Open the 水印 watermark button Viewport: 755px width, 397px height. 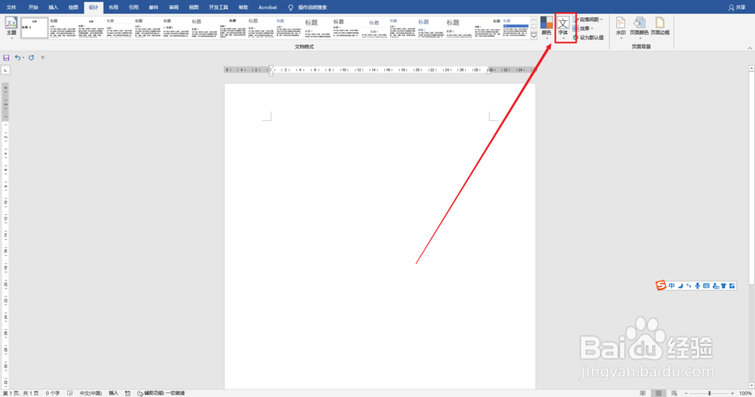pos(621,27)
